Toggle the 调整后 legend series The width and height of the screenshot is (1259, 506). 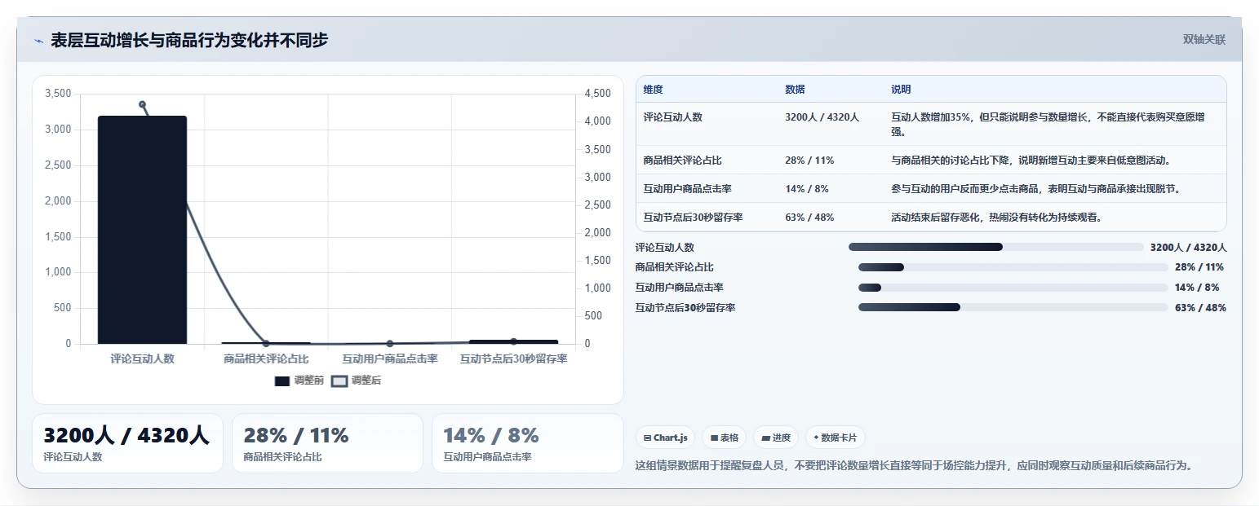pyautogui.click(x=356, y=381)
